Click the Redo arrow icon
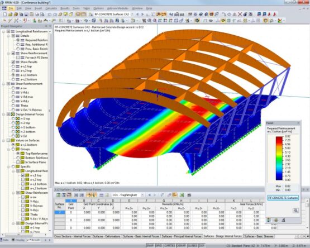The image size is (310, 248). 55,15
